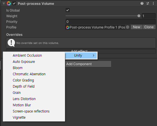Collapse the Post-process Volume component foldout
Screen dimensions: 157x126
click(4, 4)
